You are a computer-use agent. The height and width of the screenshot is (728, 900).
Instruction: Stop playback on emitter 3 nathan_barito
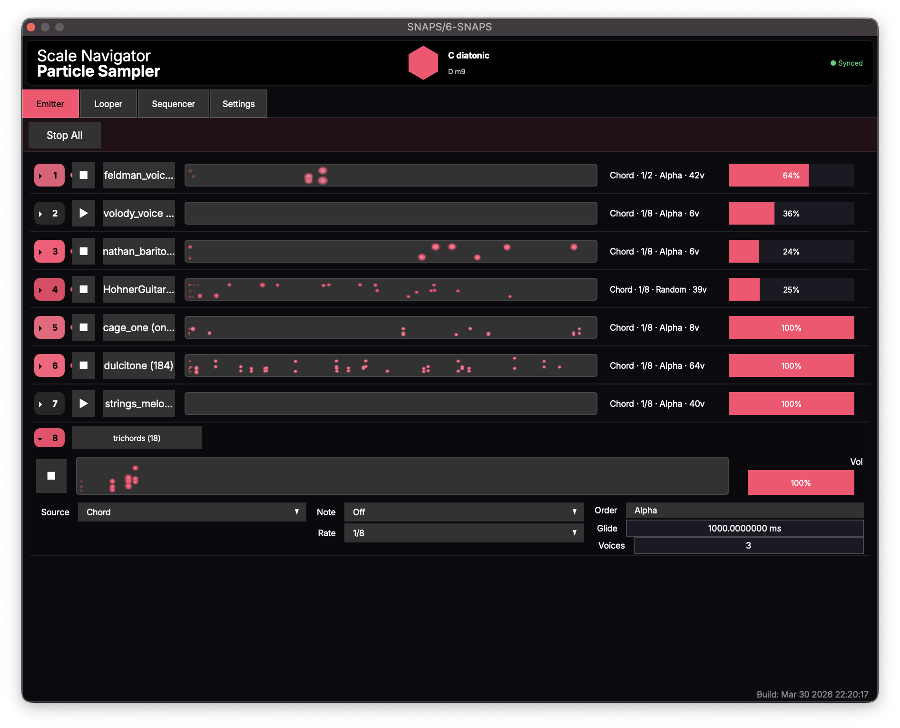point(84,251)
